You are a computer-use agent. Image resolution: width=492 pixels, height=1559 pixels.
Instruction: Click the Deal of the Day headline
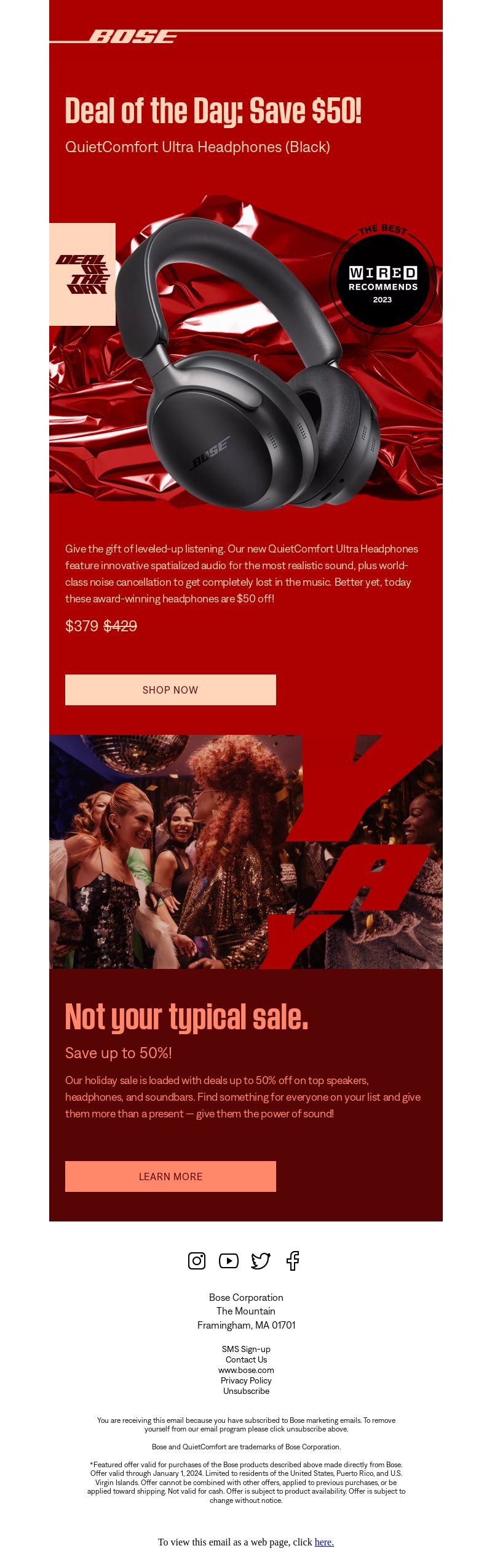pos(213,111)
